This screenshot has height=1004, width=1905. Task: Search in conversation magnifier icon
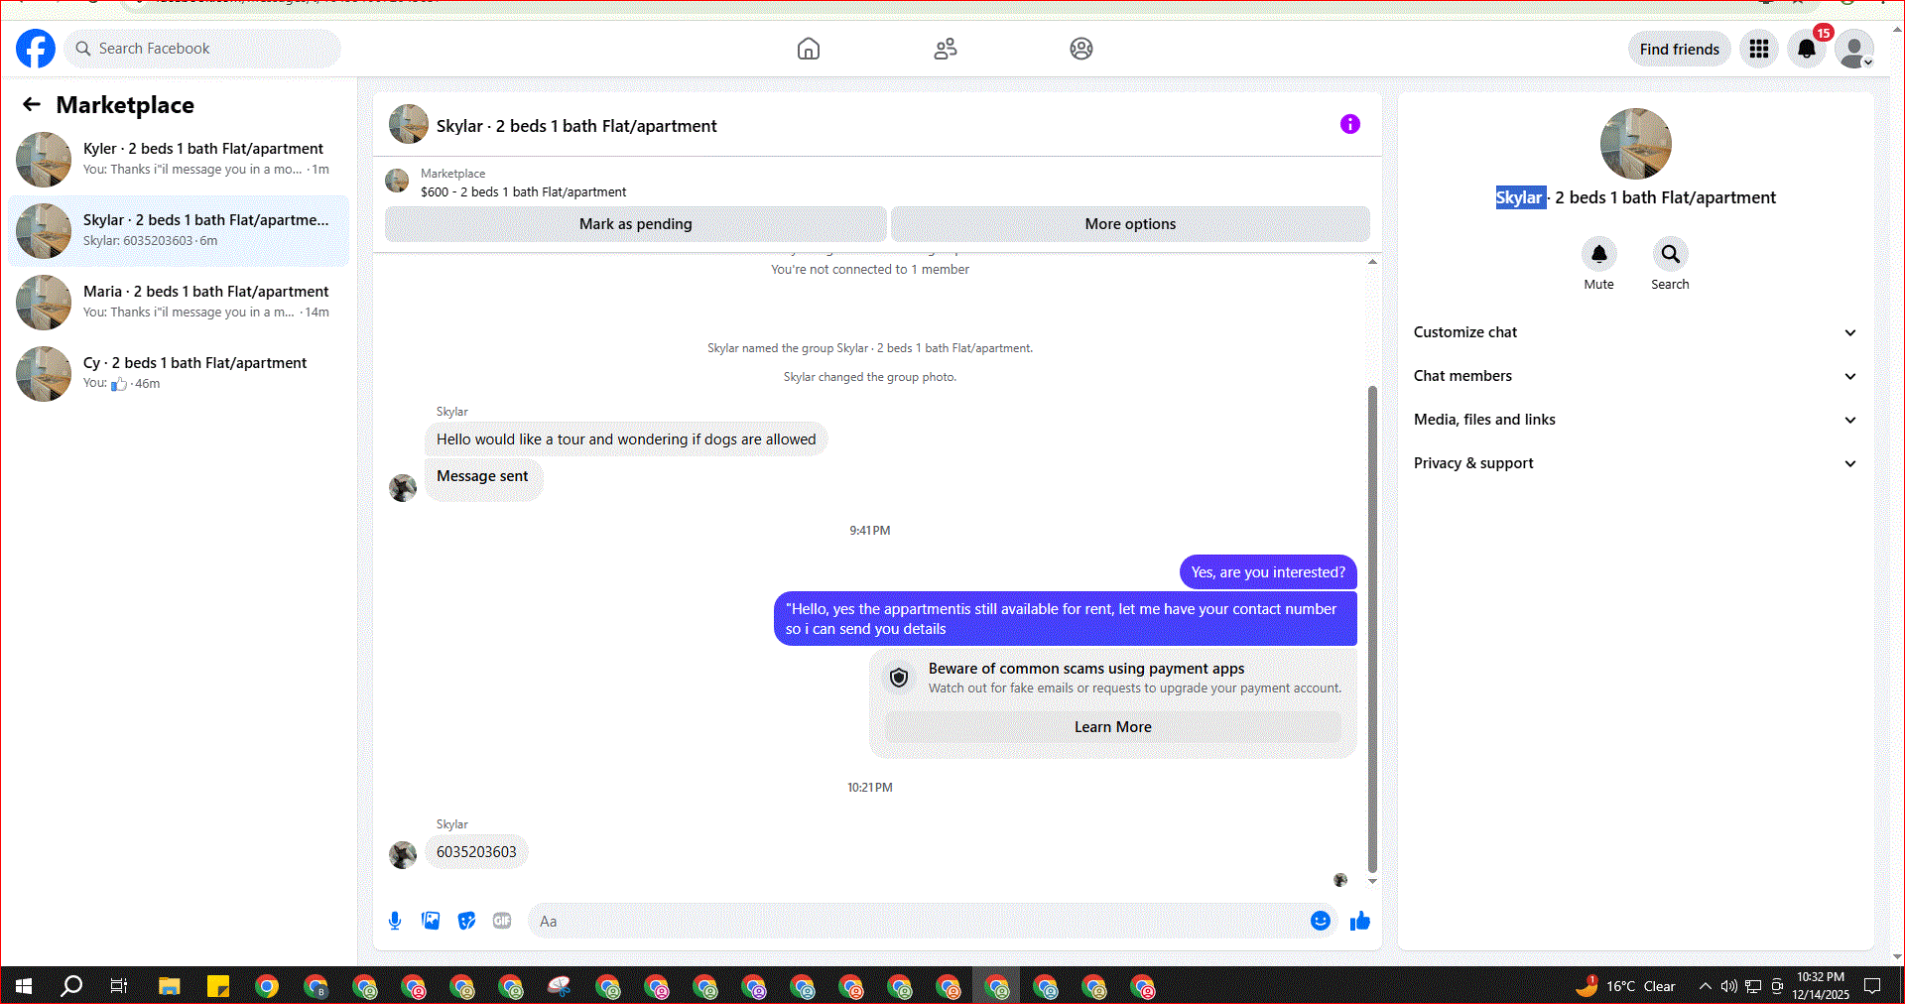coord(1671,254)
